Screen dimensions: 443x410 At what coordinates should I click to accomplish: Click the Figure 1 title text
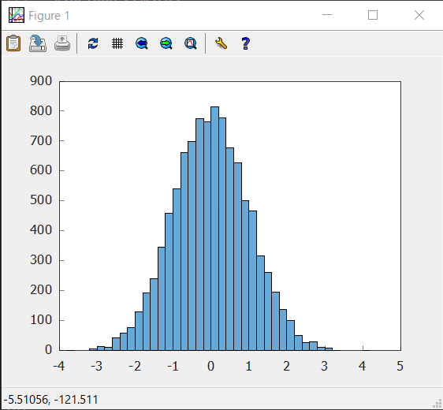pos(49,16)
